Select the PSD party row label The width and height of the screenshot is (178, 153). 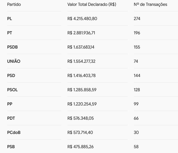tap(11, 75)
